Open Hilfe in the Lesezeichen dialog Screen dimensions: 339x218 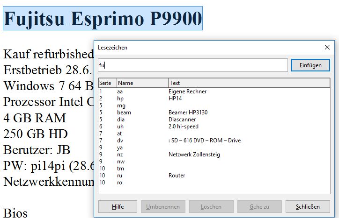click(x=118, y=207)
